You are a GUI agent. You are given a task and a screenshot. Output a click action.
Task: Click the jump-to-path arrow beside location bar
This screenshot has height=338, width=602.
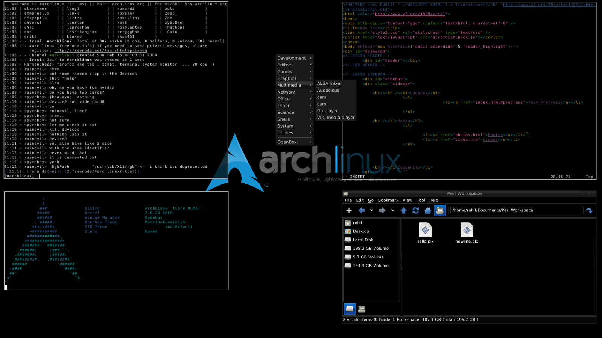click(x=589, y=211)
